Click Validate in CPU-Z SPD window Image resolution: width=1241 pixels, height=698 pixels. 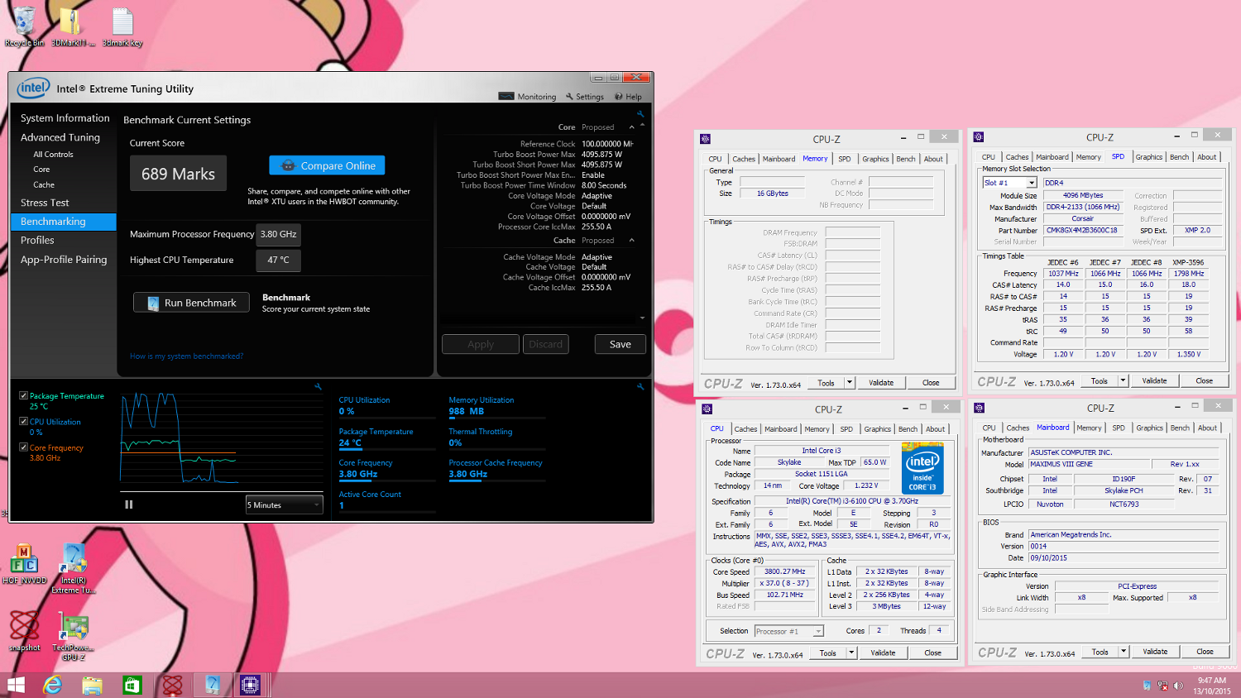tap(1155, 381)
